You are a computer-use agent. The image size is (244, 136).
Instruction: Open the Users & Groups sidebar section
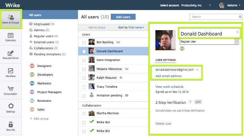(11, 19)
